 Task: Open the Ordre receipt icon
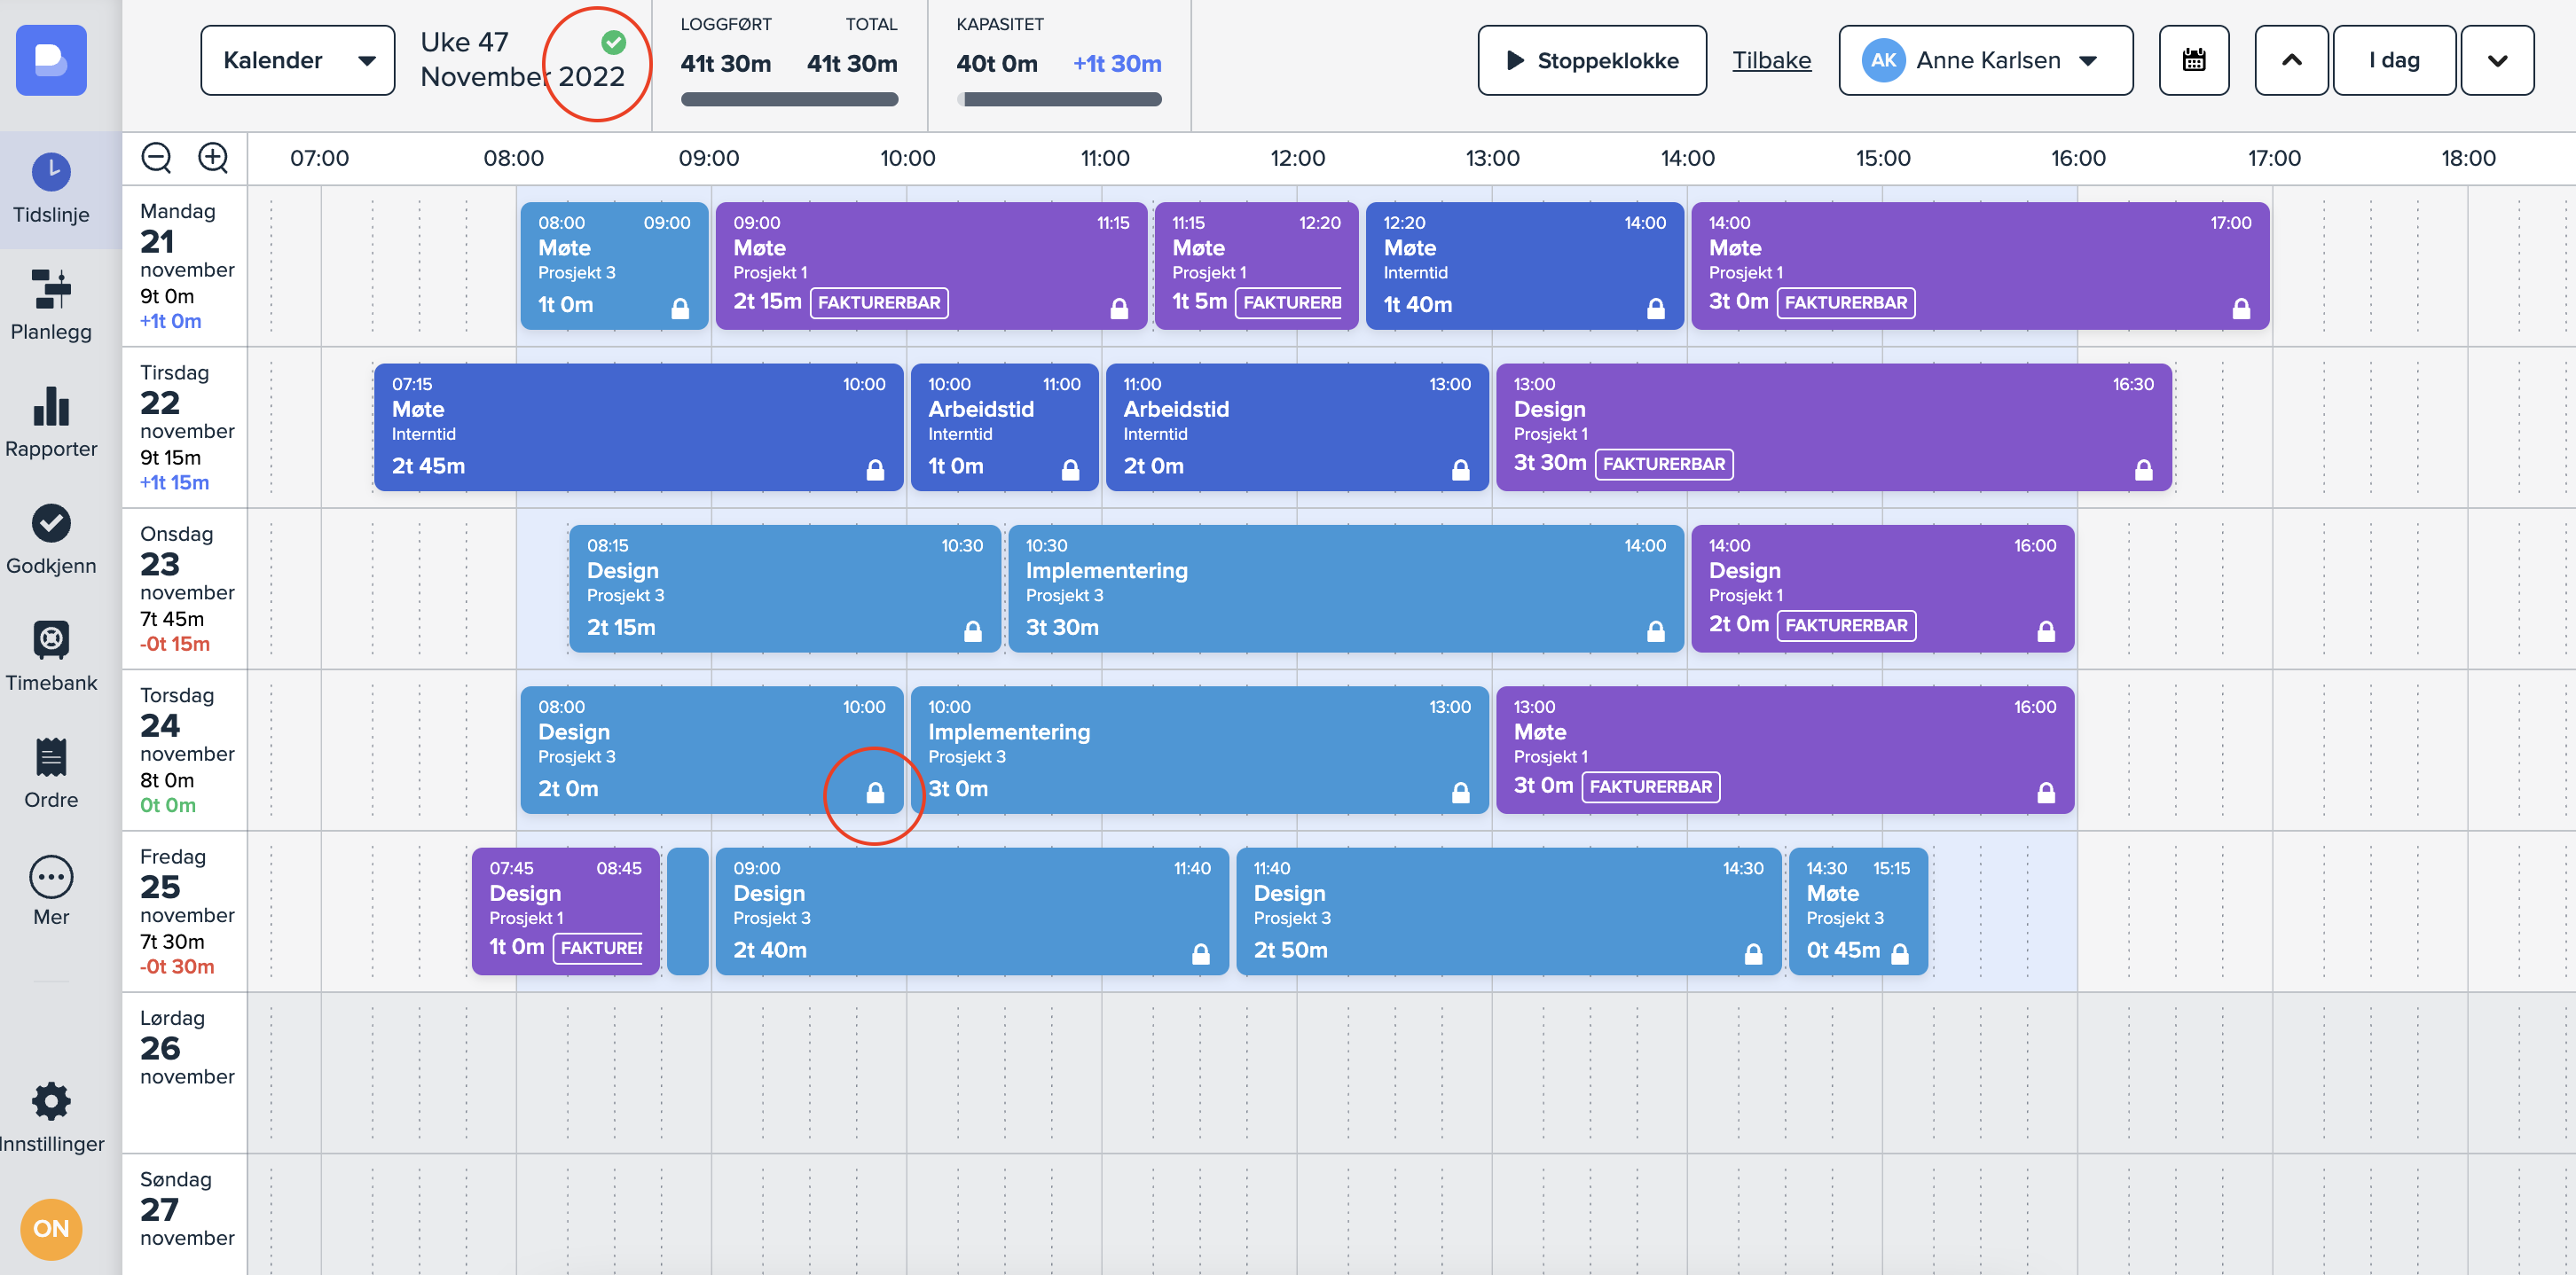point(51,757)
